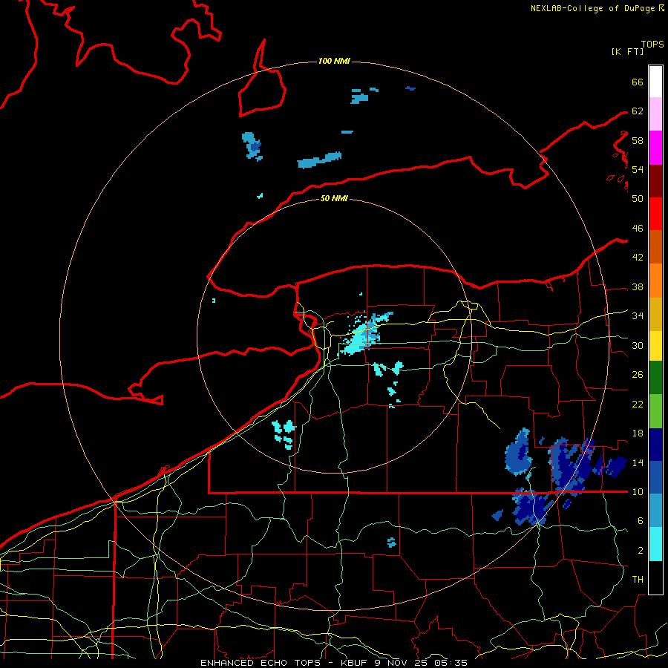Click the bright red legend swatch

click(x=655, y=214)
